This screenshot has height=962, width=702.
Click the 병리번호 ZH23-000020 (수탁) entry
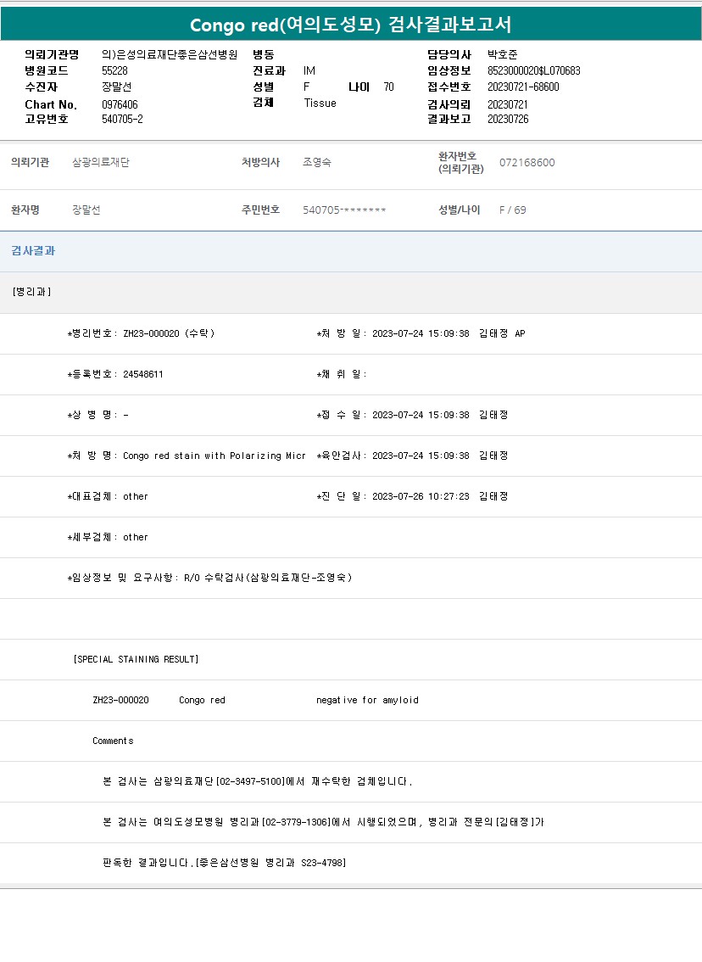coord(168,333)
